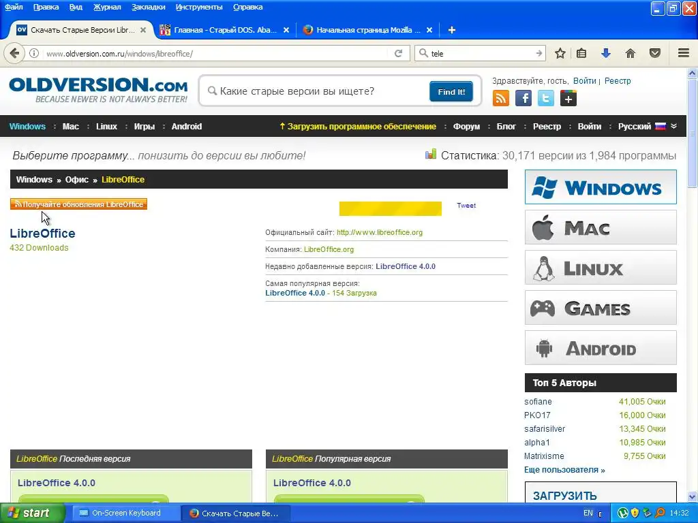Open the Firefox hamburger menu
698x523 pixels.
684,53
